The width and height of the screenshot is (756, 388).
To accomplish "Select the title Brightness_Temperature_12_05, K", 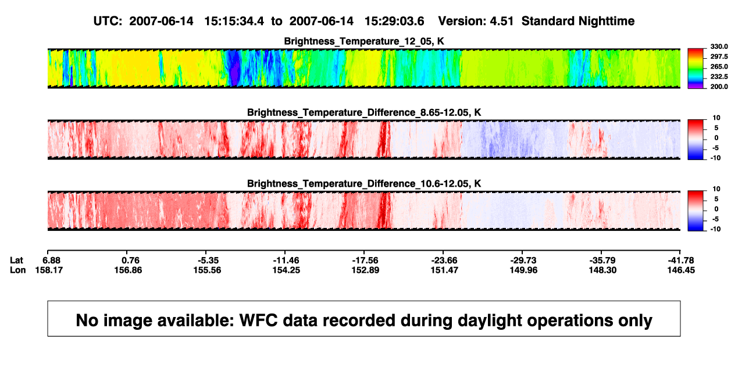I will 364,41.
